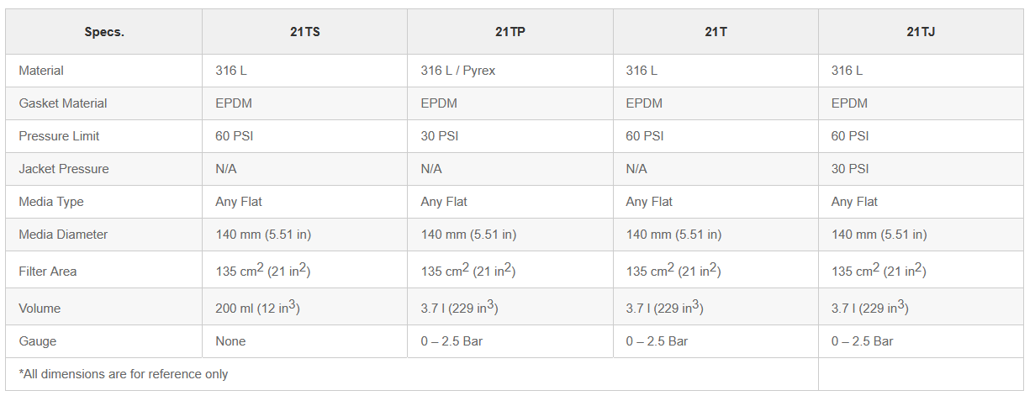Click the Material row label
The width and height of the screenshot is (1035, 401).
[41, 71]
